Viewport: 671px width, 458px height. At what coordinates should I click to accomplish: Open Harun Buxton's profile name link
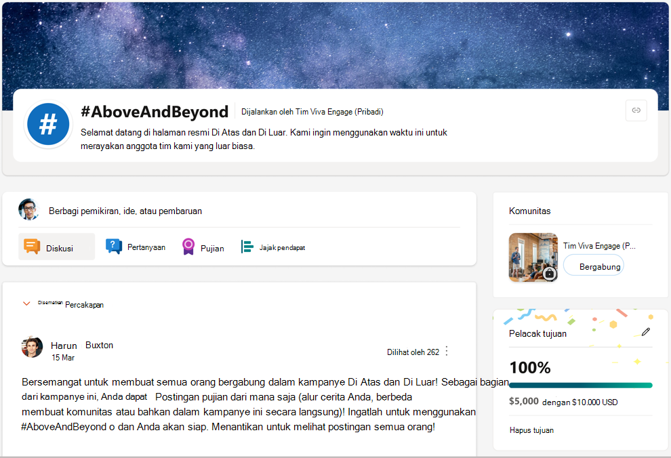82,346
